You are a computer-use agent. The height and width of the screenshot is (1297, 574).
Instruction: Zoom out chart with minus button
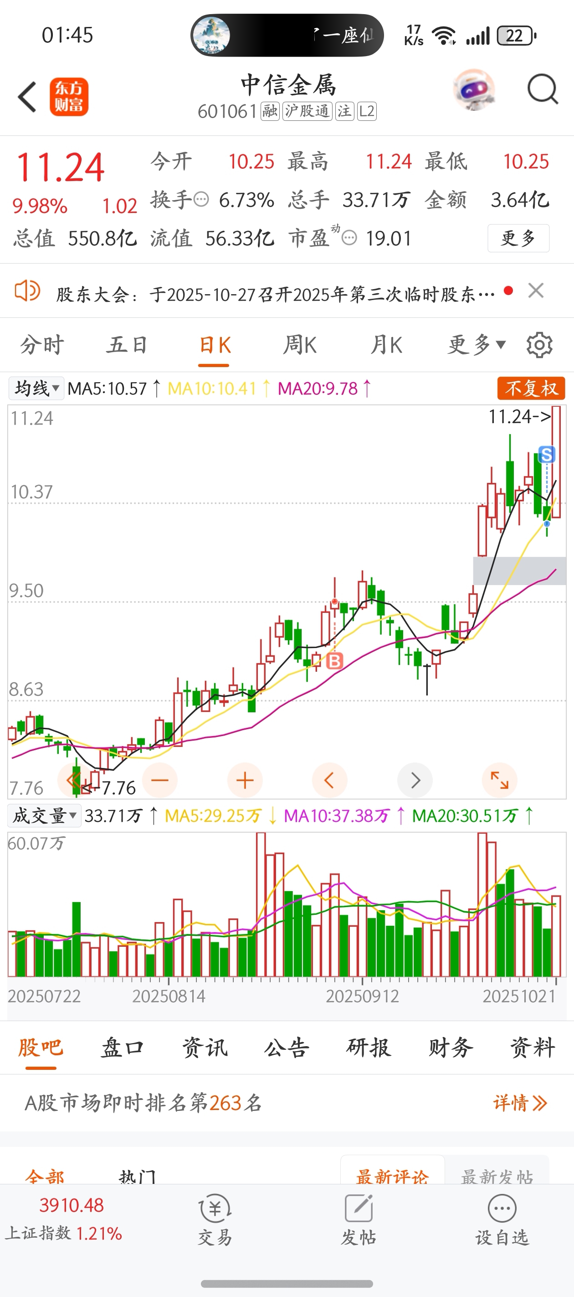(160, 780)
